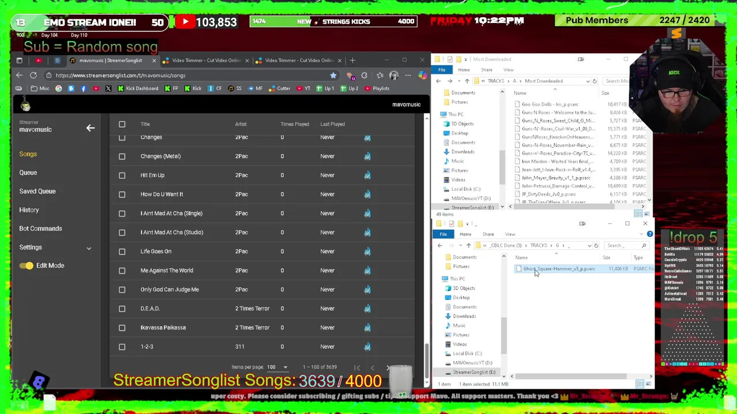The width and height of the screenshot is (737, 414).
Task: Open the Facebook bookmark icon
Action: [83, 89]
